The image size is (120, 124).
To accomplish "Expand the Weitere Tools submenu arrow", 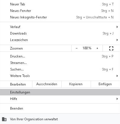I will click(117, 76).
